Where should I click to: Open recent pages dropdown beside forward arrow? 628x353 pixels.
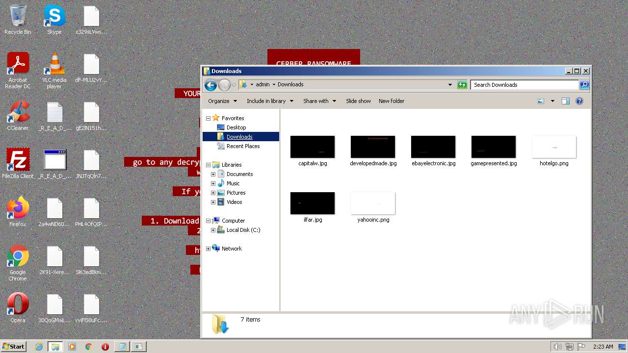click(x=234, y=85)
